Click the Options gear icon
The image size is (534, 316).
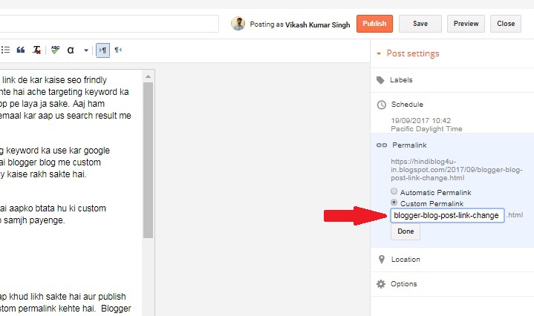point(381,284)
